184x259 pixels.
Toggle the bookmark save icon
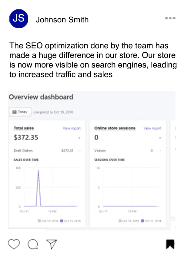click(170, 244)
